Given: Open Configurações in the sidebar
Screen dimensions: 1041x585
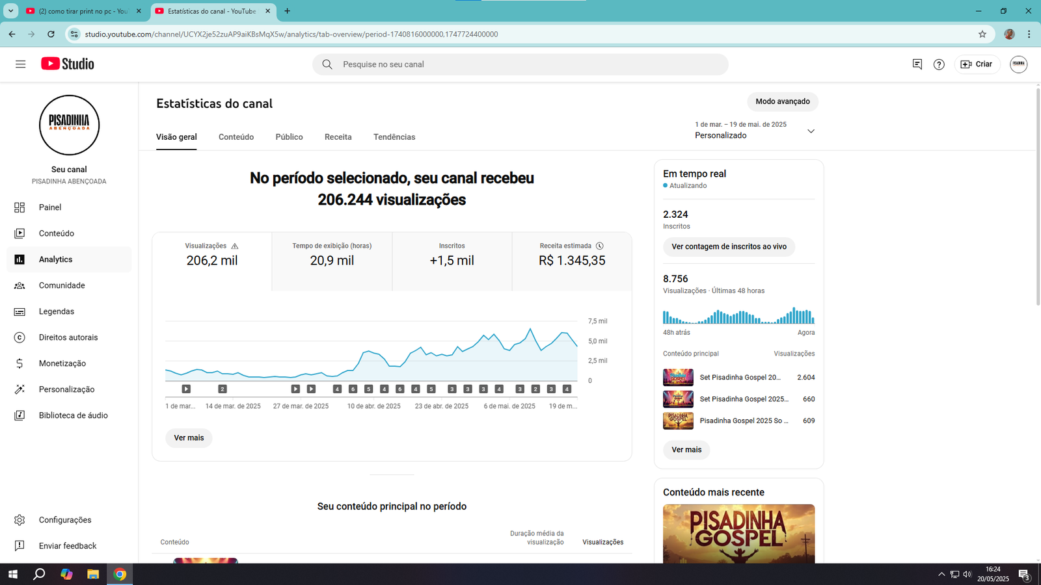Looking at the screenshot, I should coord(69,520).
